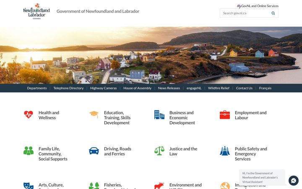This screenshot has height=189, width=302.
Task: Click the red moose Environment icon
Action: coord(159,186)
